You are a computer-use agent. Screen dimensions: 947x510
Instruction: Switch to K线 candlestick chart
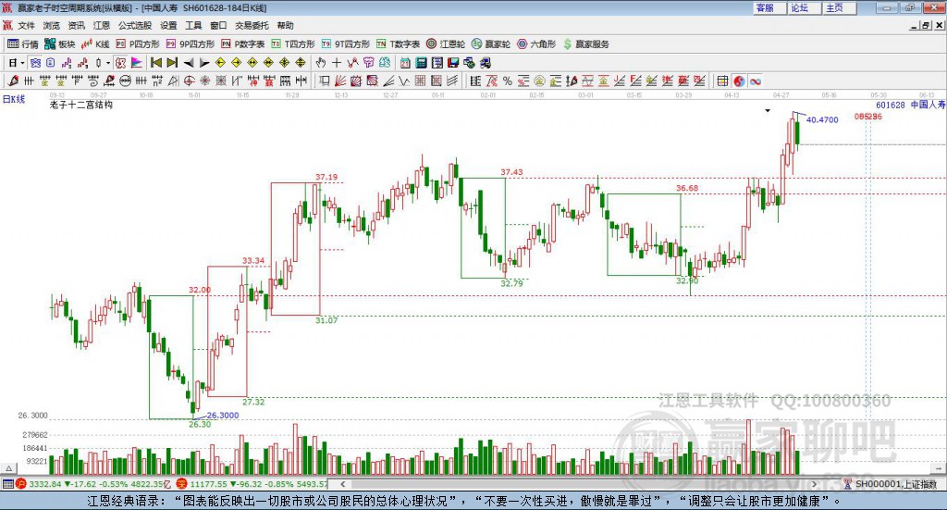tap(95, 44)
